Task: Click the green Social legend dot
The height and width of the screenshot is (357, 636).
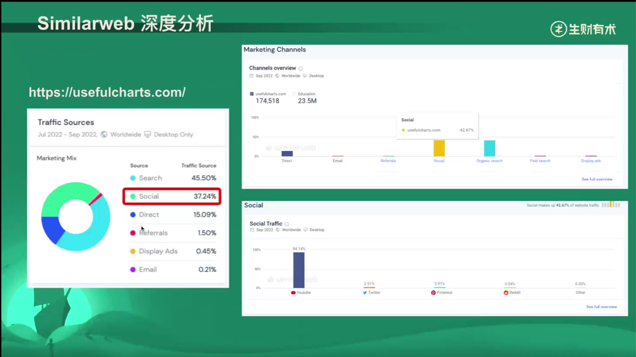Action: pos(133,196)
